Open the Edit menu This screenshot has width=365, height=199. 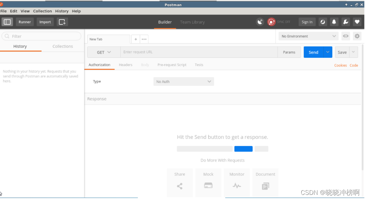13,11
